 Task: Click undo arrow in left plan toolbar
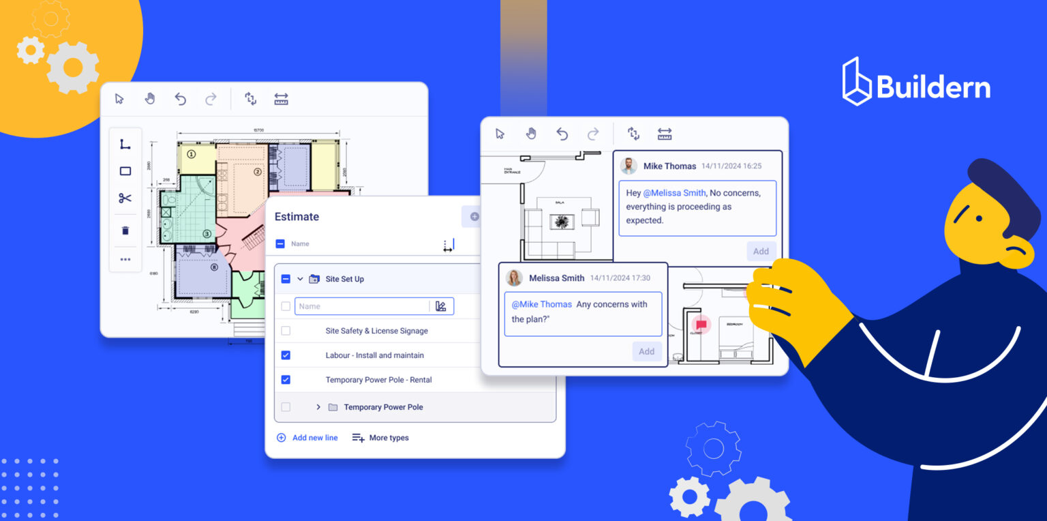coord(181,99)
